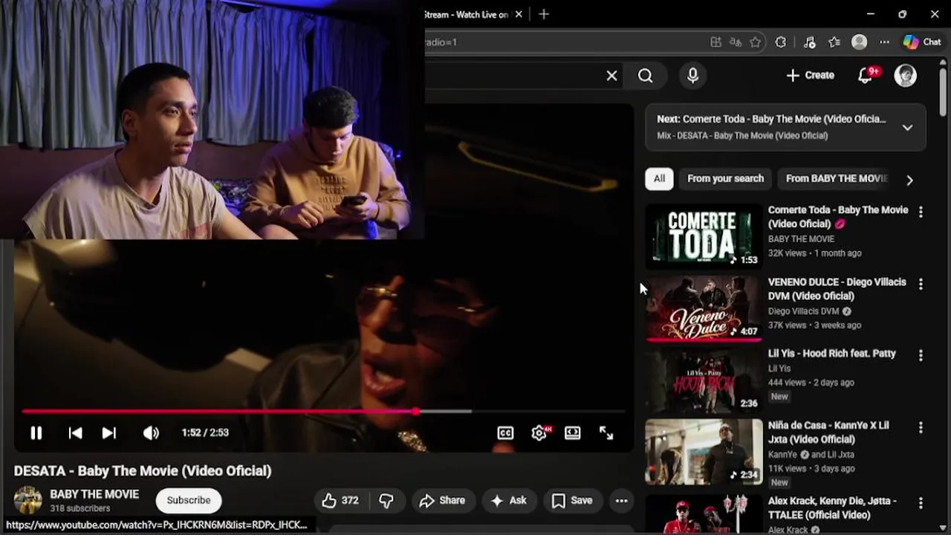951x535 pixels.
Task: Save the video to a playlist
Action: tap(572, 501)
